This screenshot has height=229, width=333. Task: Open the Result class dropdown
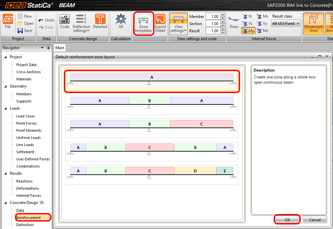tap(286, 23)
